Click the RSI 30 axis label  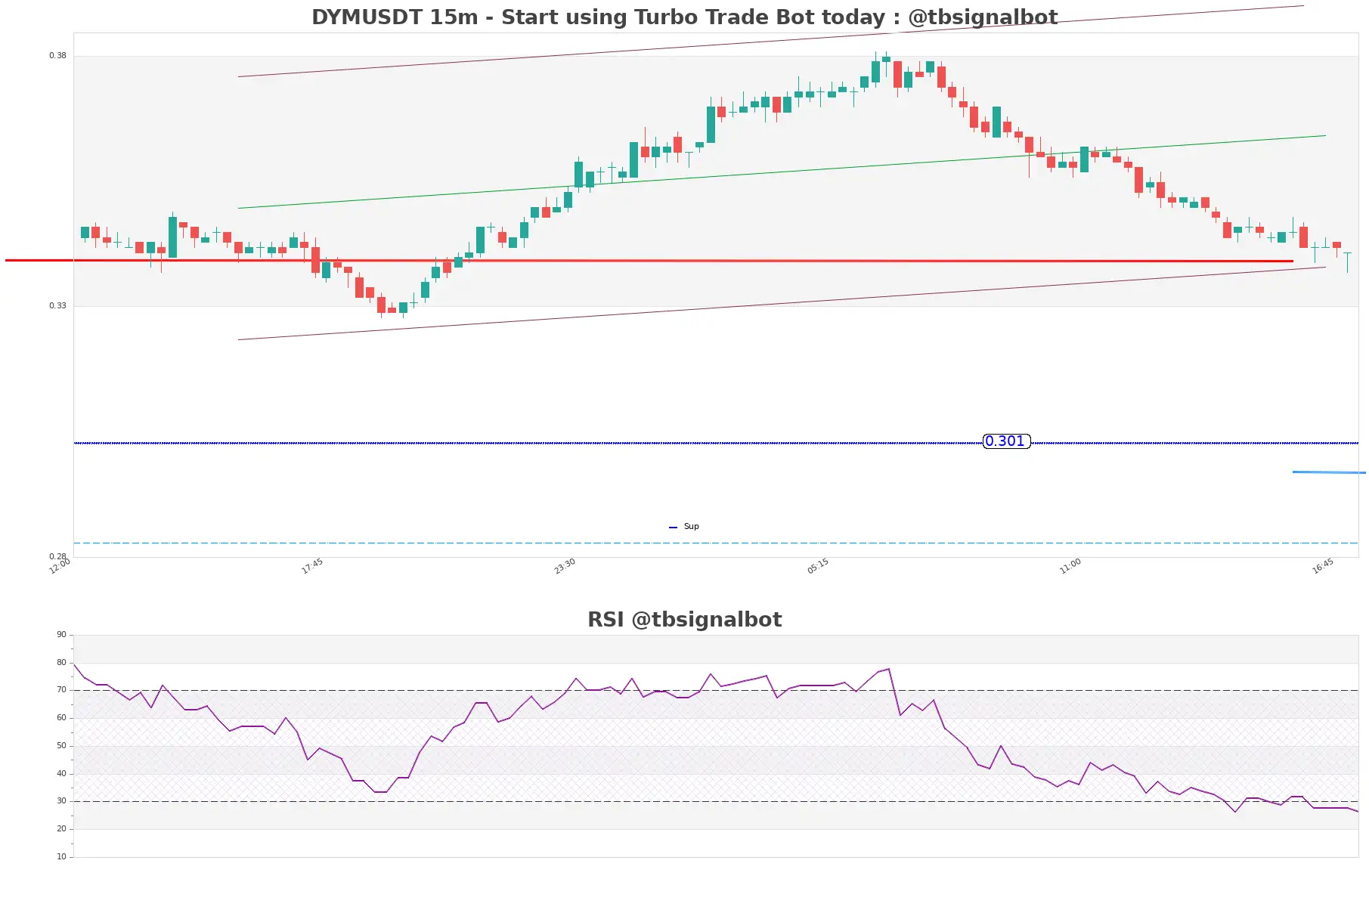point(61,801)
